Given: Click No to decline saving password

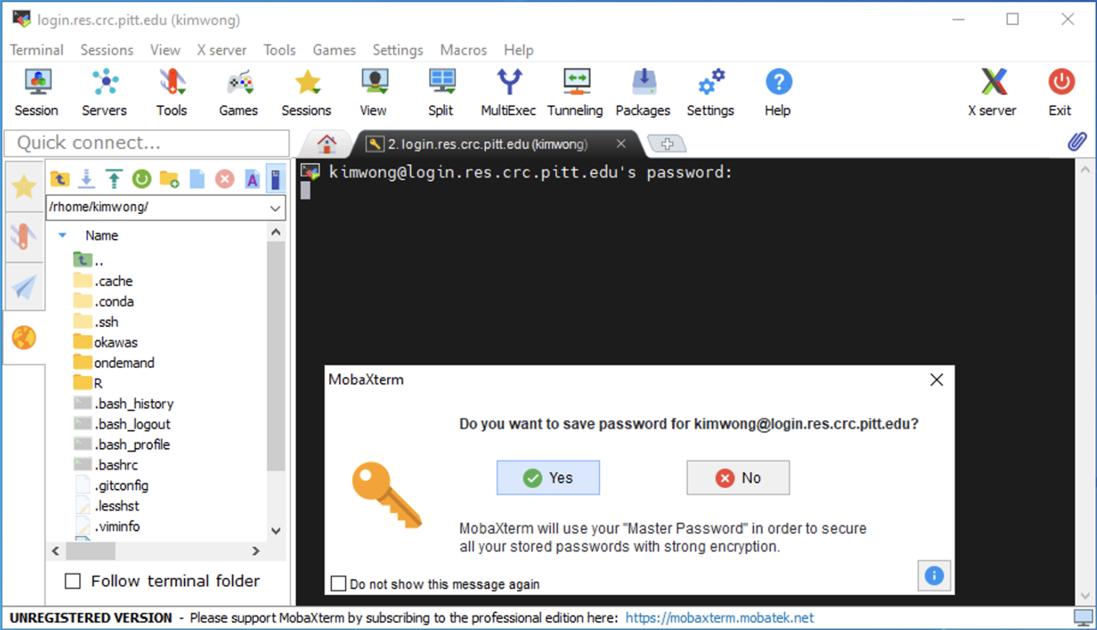Looking at the screenshot, I should pyautogui.click(x=738, y=478).
